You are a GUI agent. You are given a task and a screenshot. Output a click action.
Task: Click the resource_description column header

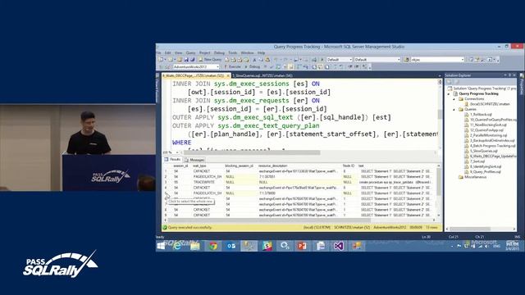coord(273,166)
